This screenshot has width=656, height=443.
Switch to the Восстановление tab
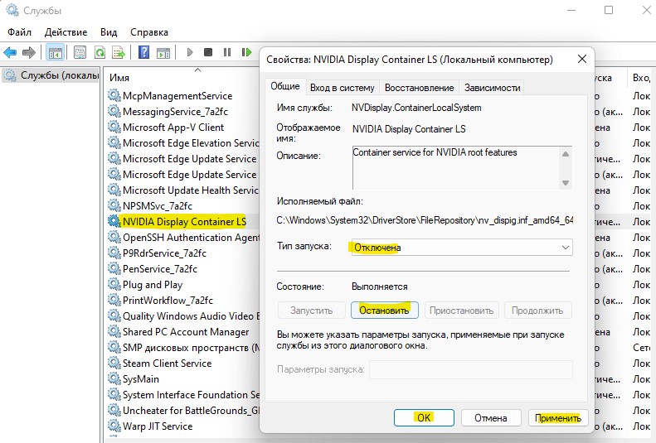tap(419, 88)
